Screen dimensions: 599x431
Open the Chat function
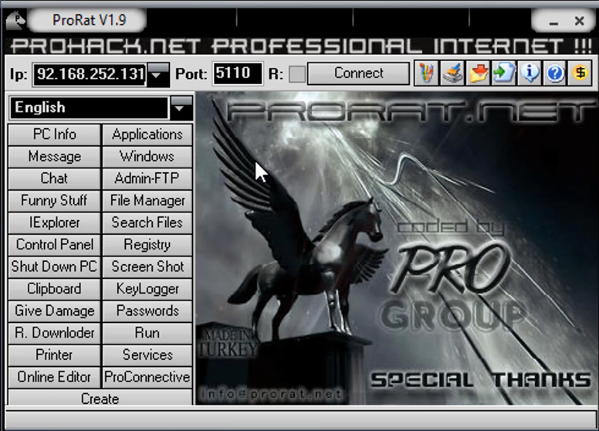tap(54, 179)
